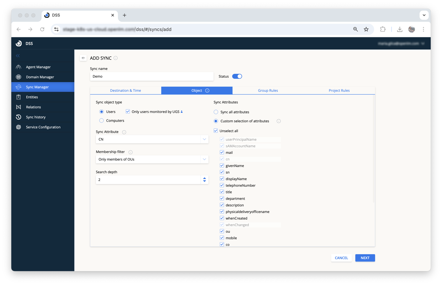The image size is (442, 285).
Task: Open the Entities panel
Action: click(x=32, y=97)
